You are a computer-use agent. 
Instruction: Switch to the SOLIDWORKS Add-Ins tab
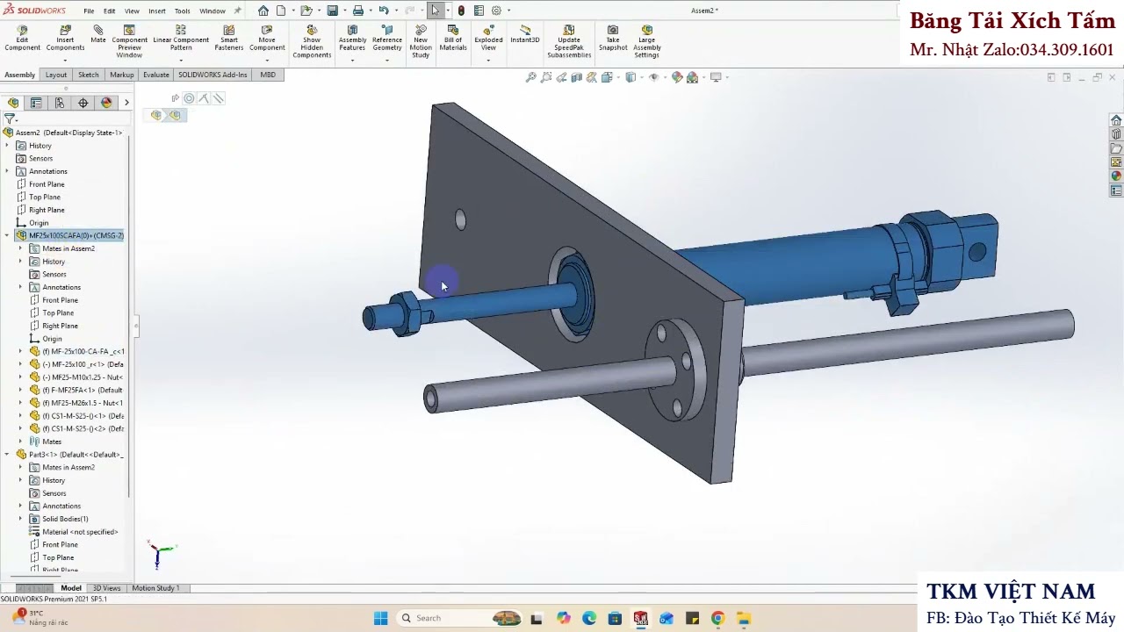(x=213, y=75)
